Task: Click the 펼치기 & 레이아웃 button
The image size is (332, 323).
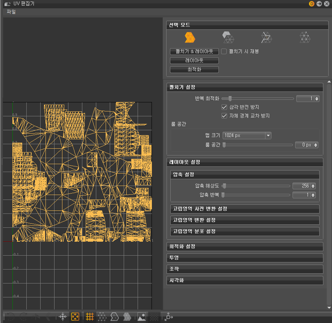Action: click(194, 52)
